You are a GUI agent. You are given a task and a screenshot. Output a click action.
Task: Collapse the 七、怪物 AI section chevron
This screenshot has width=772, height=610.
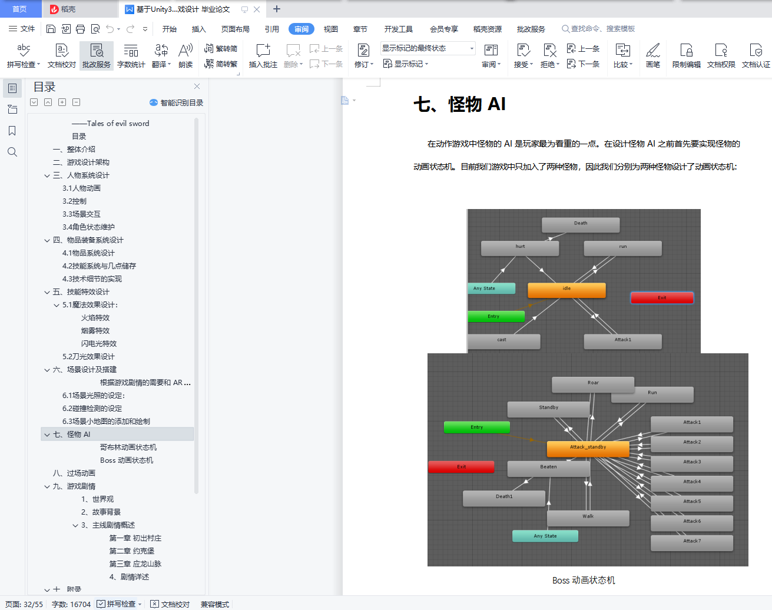pos(47,435)
